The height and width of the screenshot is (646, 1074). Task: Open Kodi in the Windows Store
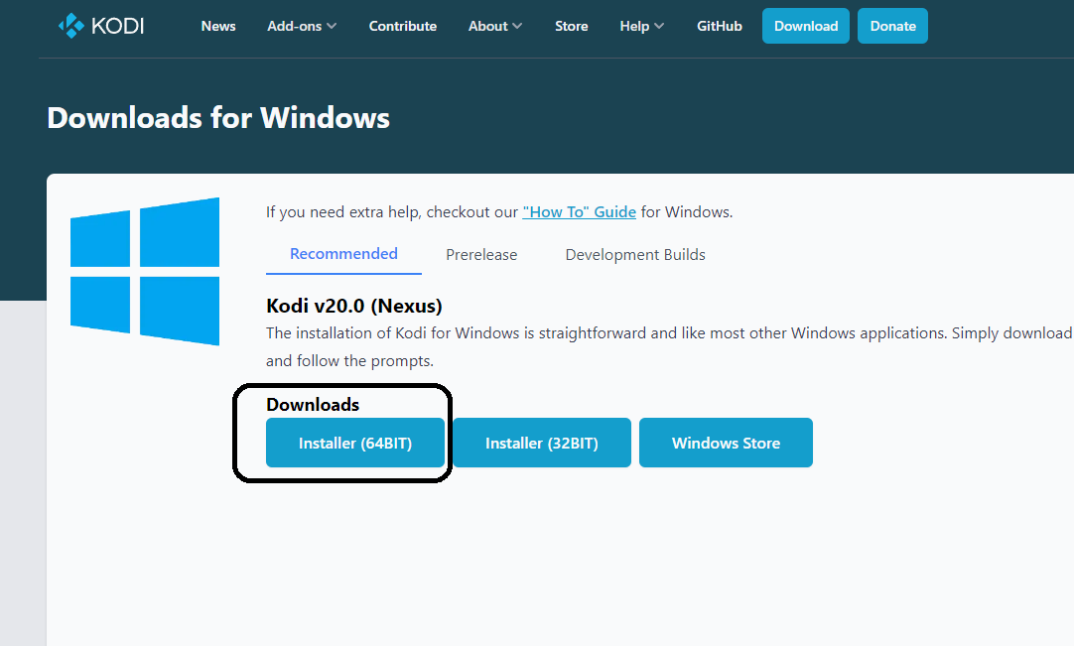(726, 443)
